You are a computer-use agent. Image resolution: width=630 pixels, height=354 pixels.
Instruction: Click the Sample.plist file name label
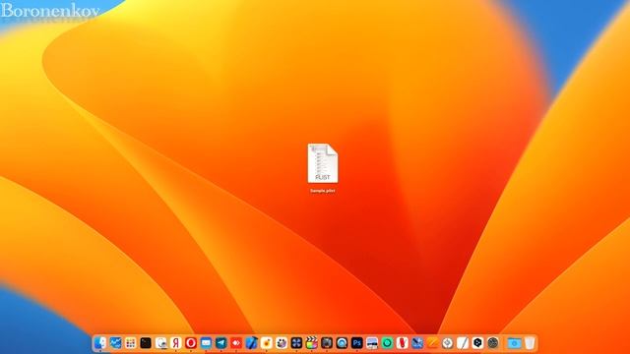(323, 191)
